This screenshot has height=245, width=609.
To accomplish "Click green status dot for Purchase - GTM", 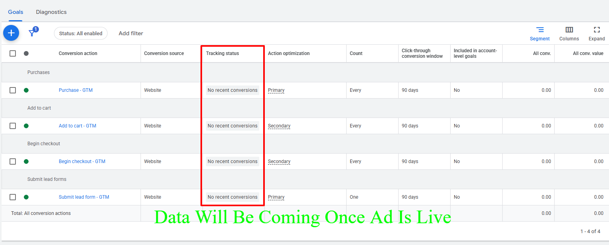I will (26, 90).
